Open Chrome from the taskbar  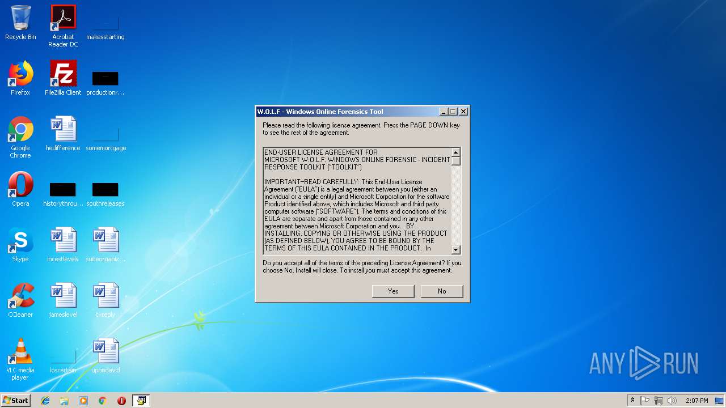pyautogui.click(x=102, y=401)
